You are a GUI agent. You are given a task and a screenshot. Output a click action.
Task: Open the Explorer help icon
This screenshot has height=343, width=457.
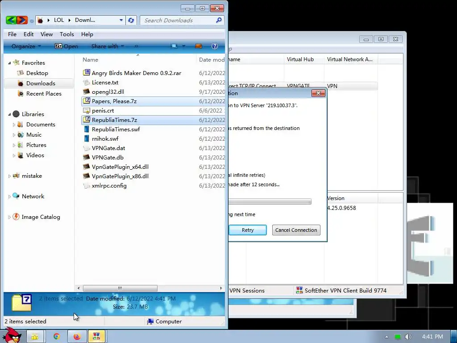(215, 46)
